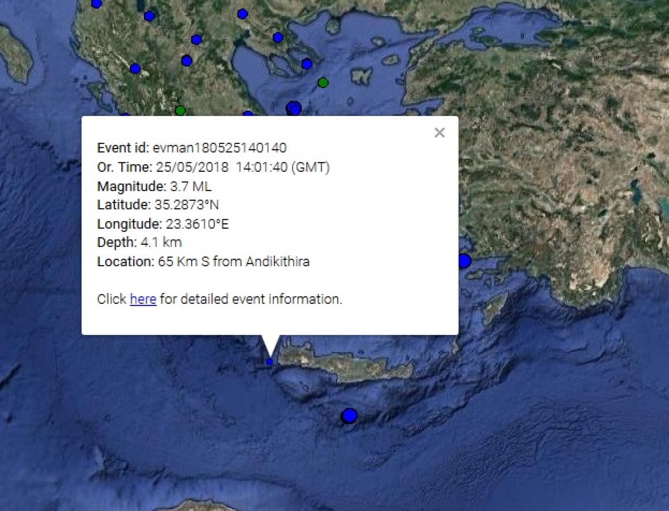Click the blue marker in Epirus near the Ionian coast

coord(135,69)
